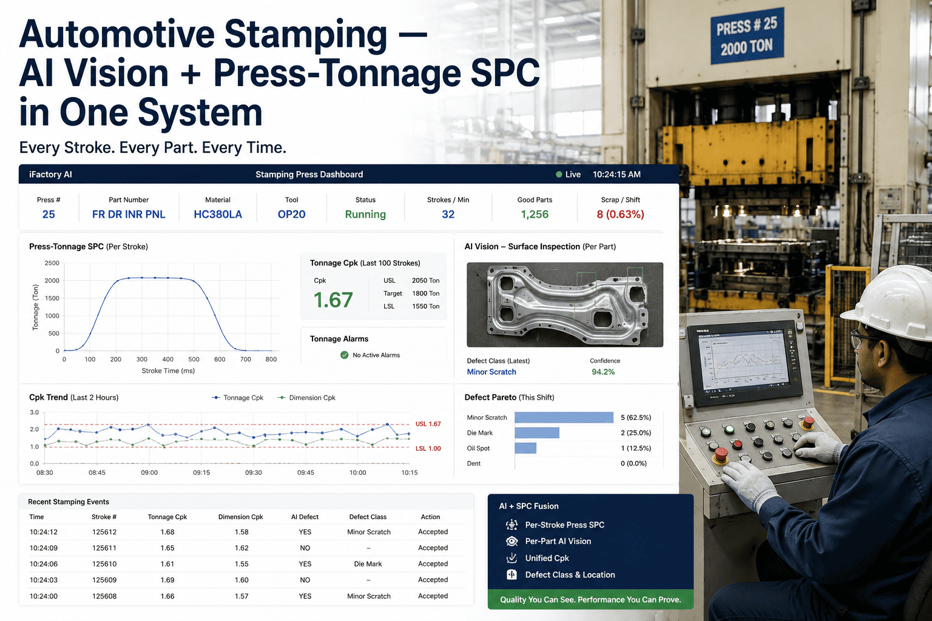Click the Dent 0 (0.0%) count
This screenshot has height=621, width=932.
633,464
